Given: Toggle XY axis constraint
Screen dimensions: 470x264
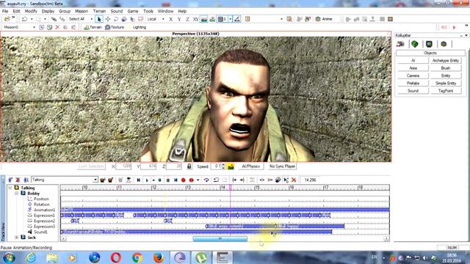Looking at the screenshot, I should (x=196, y=19).
